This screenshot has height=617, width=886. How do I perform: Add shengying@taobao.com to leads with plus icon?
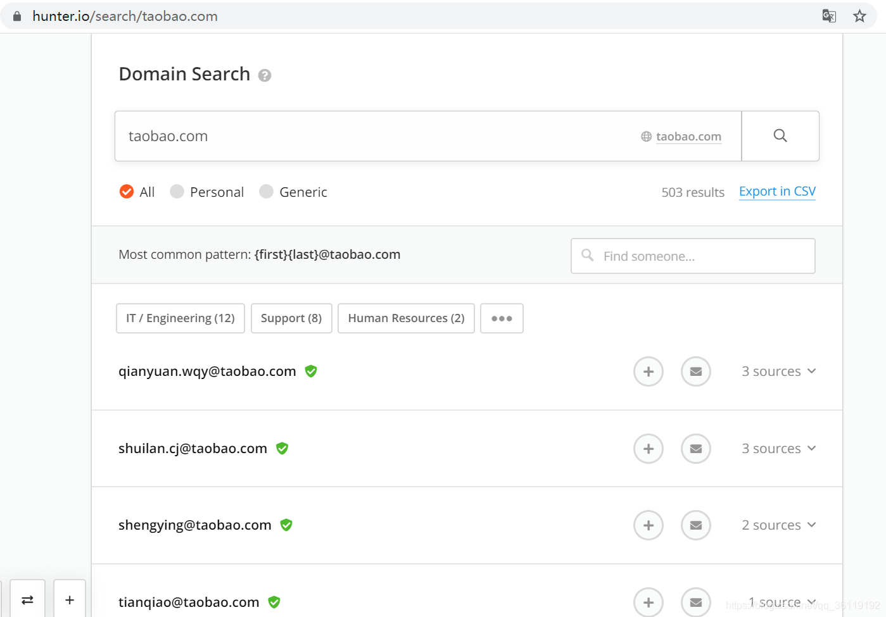649,525
